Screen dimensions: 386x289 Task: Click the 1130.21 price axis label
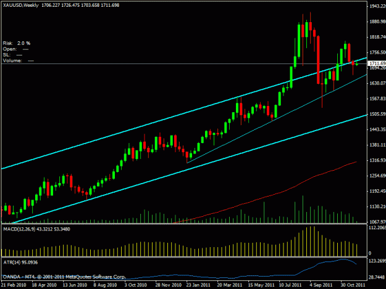[377, 206]
